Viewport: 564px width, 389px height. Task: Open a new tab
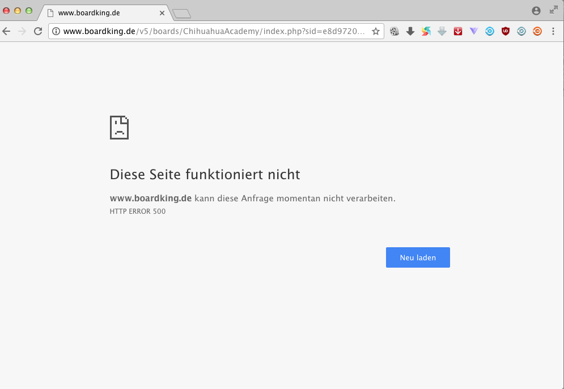point(181,14)
